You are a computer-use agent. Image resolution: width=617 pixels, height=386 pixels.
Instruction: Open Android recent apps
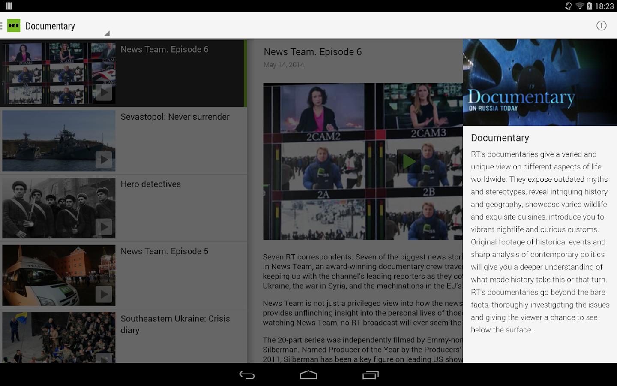371,375
